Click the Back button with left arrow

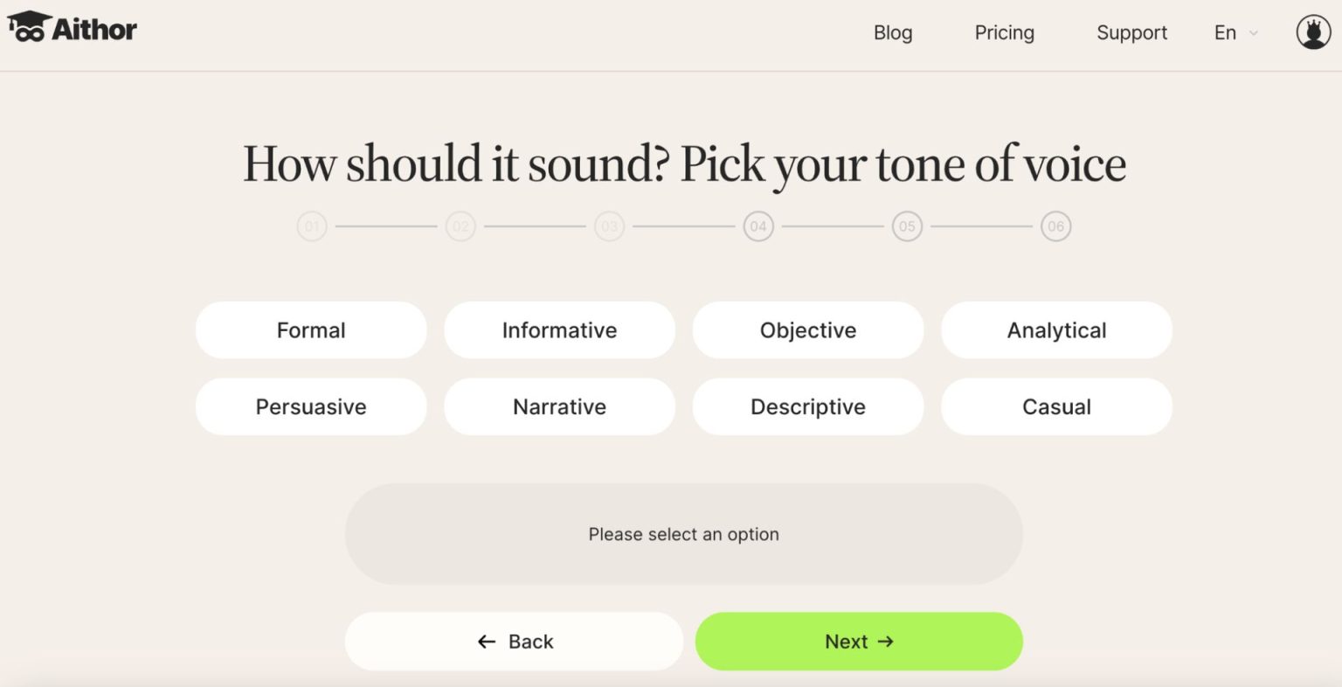click(514, 641)
